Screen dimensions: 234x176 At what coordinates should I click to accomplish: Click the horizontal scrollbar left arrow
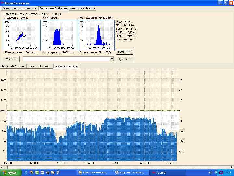pyautogui.click(x=2, y=167)
